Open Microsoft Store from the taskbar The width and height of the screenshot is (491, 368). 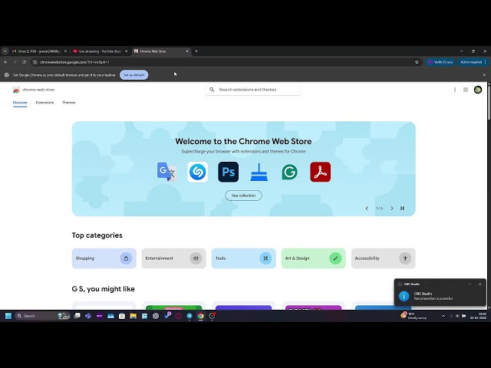pyautogui.click(x=122, y=316)
